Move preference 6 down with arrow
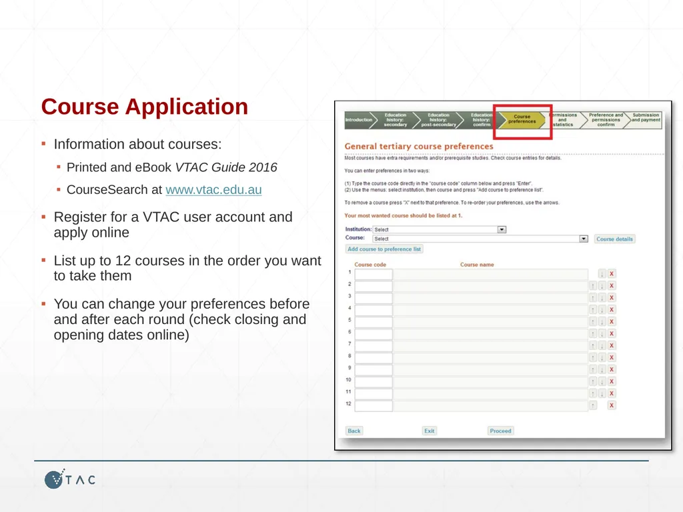 click(x=602, y=333)
